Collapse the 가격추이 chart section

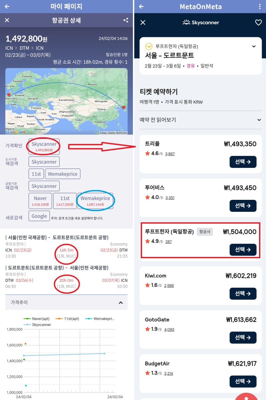pos(121,302)
